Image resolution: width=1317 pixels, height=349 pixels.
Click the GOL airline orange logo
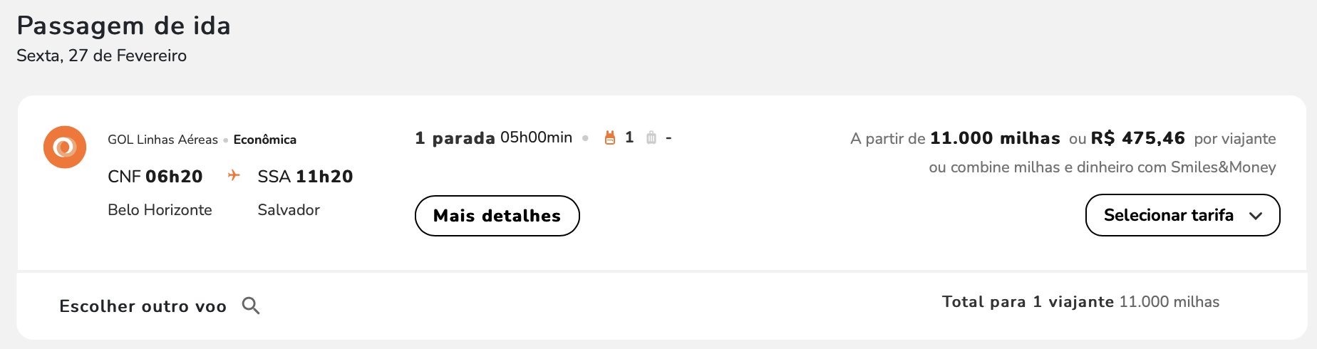pyautogui.click(x=65, y=147)
